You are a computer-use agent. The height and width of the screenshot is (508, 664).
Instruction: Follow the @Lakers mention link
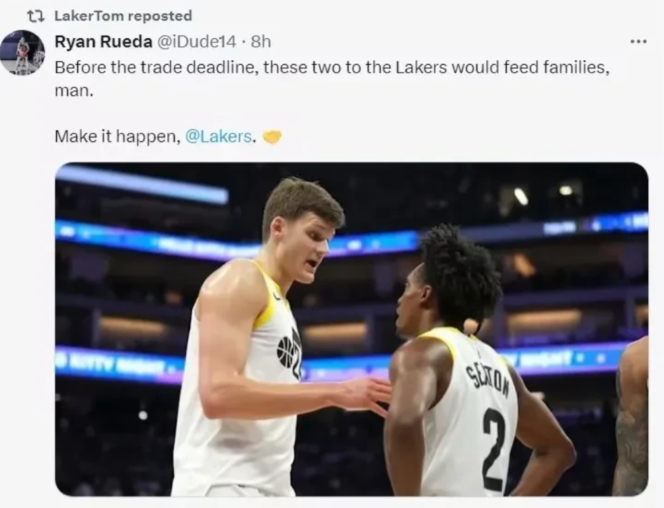[219, 137]
